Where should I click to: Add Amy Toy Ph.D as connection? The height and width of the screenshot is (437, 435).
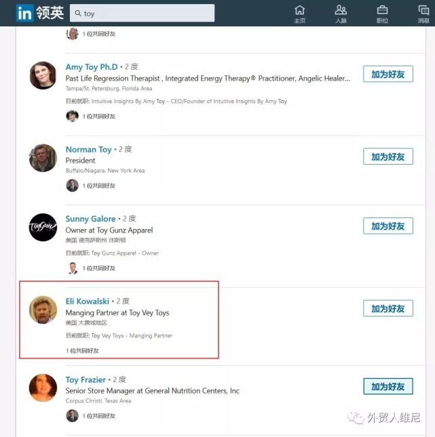[387, 74]
